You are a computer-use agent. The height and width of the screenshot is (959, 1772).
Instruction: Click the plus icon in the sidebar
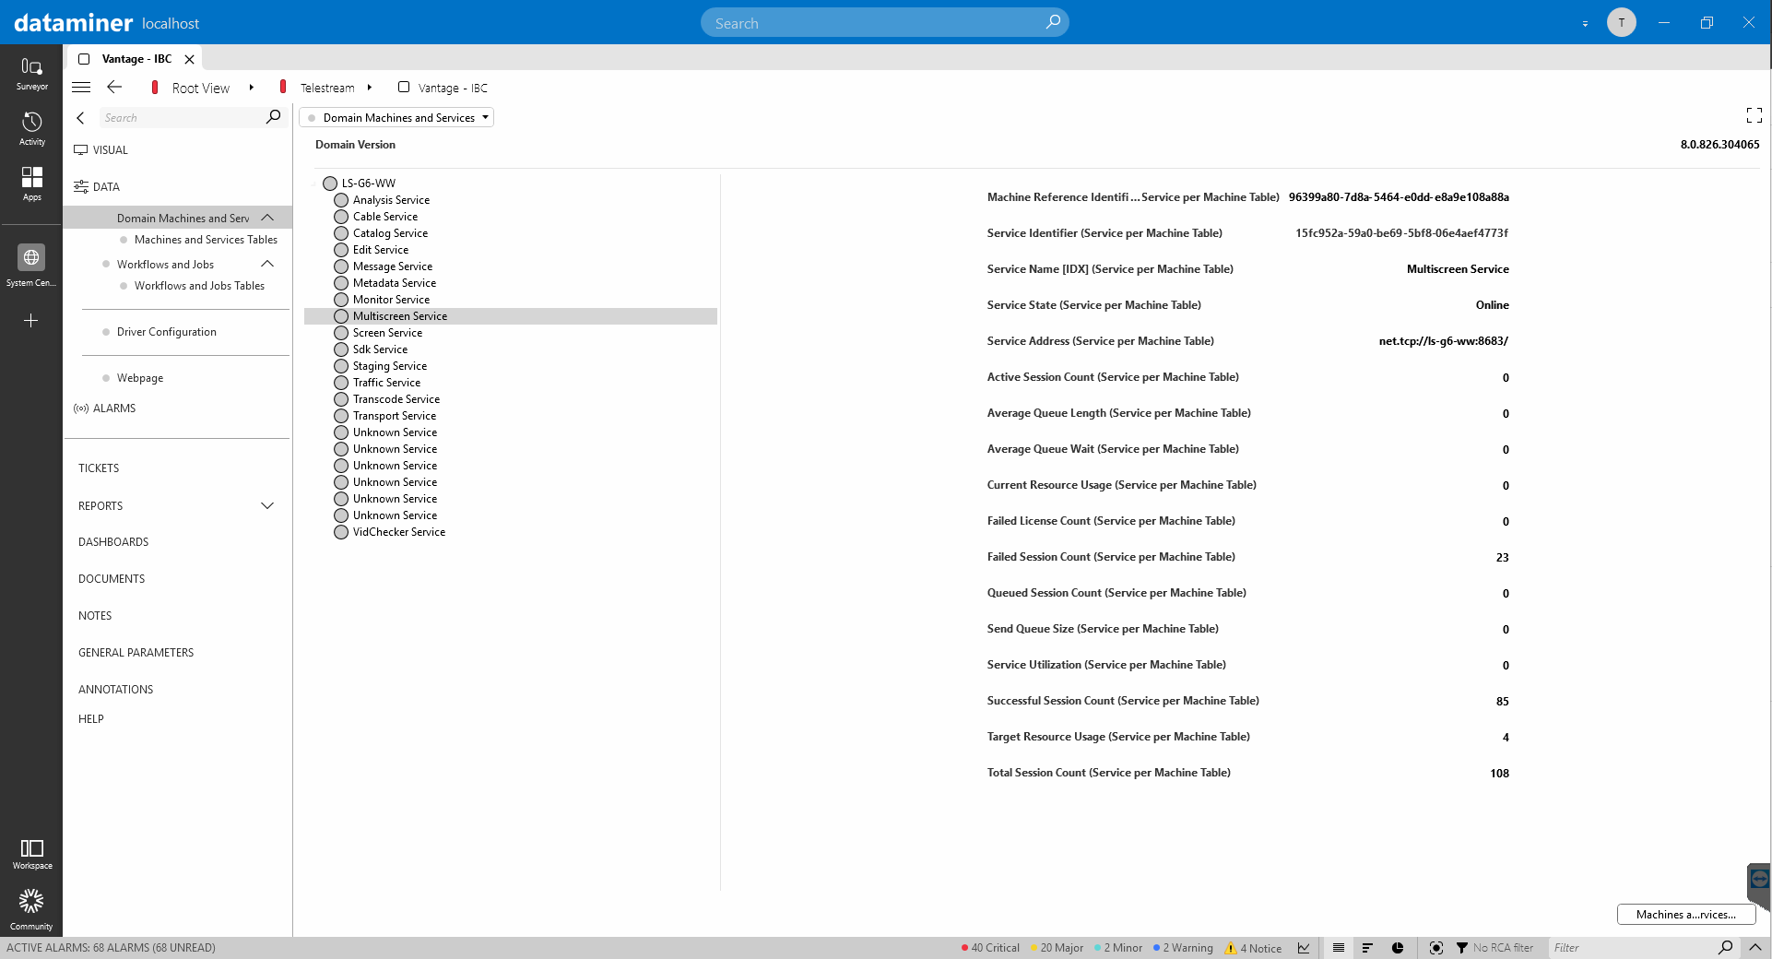[31, 320]
